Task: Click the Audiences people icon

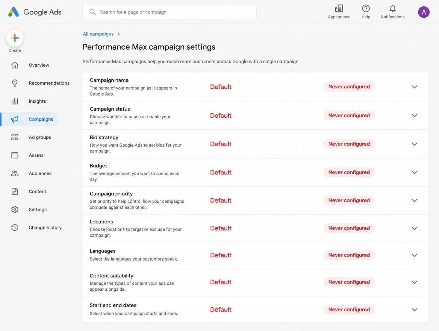Action: [x=15, y=173]
